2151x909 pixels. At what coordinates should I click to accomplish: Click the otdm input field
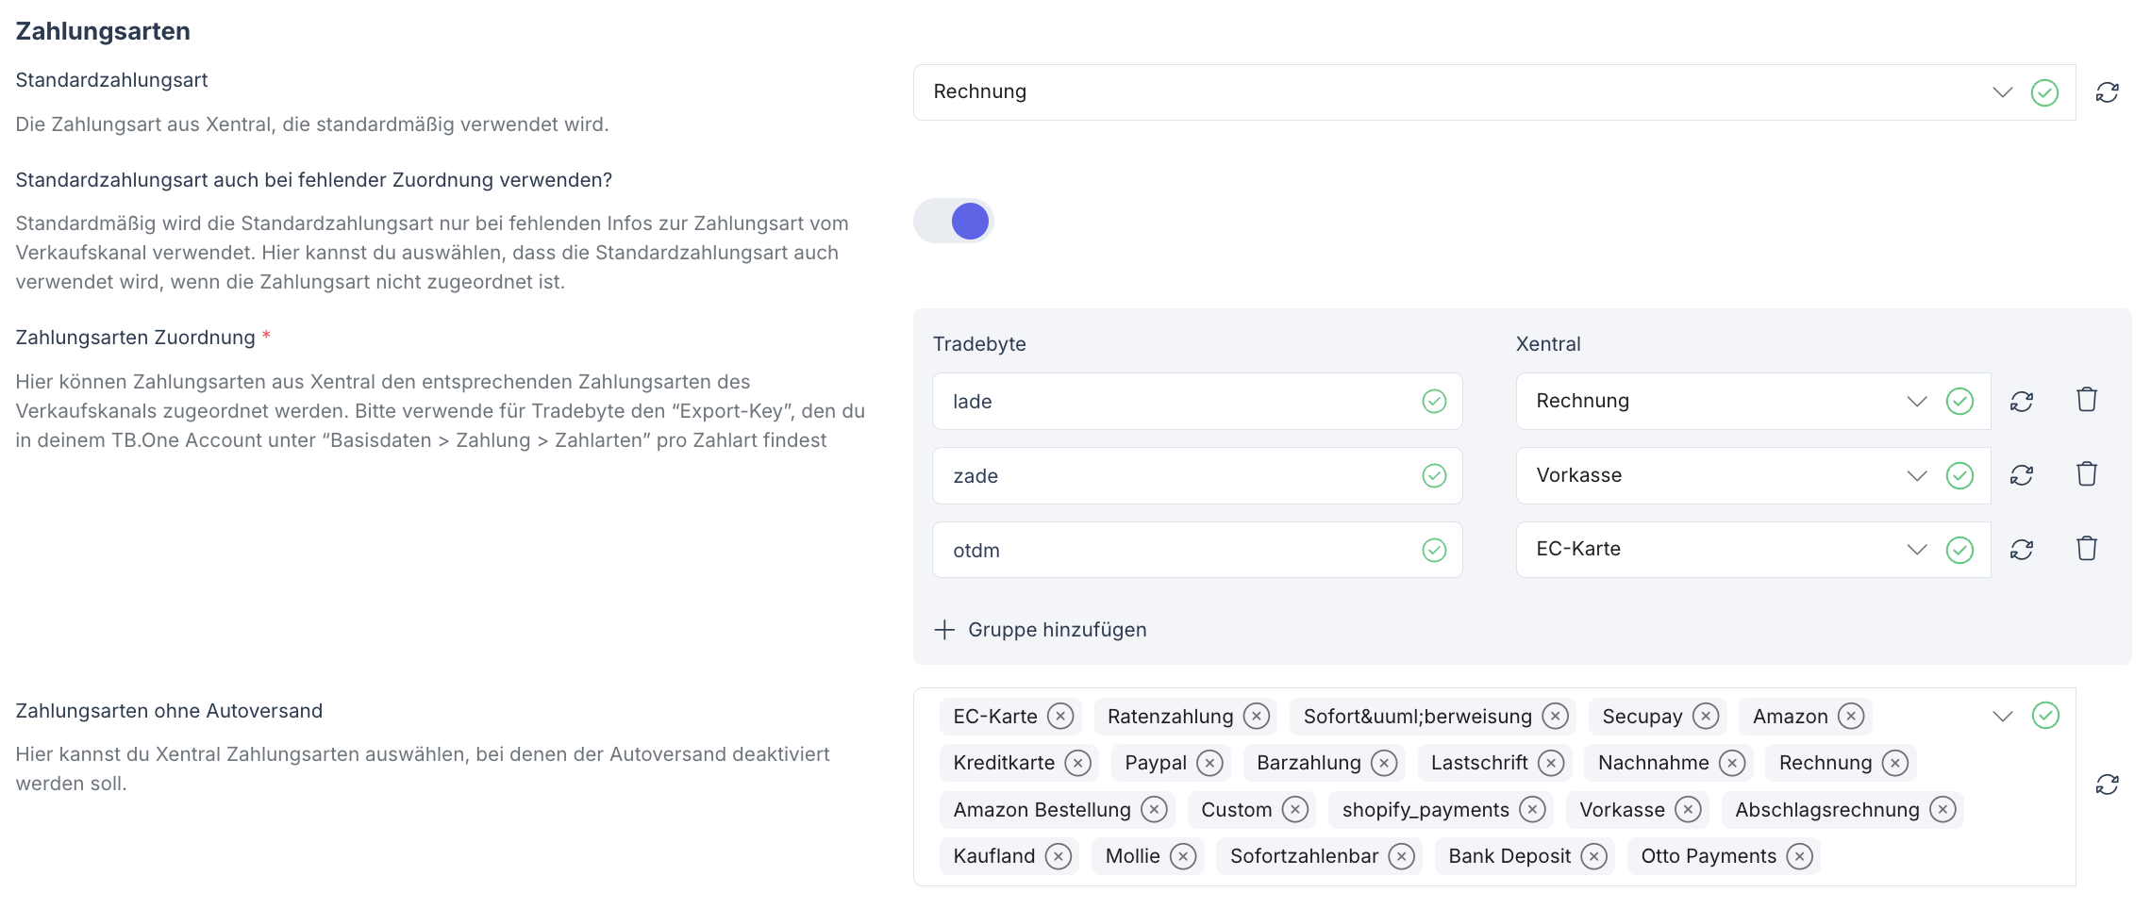[1132, 549]
